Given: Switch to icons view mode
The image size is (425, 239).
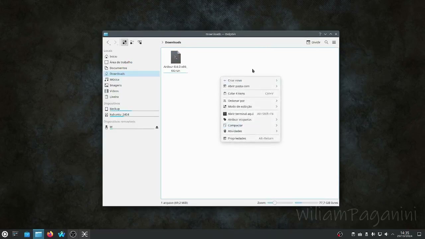Looking at the screenshot, I should click(x=125, y=42).
